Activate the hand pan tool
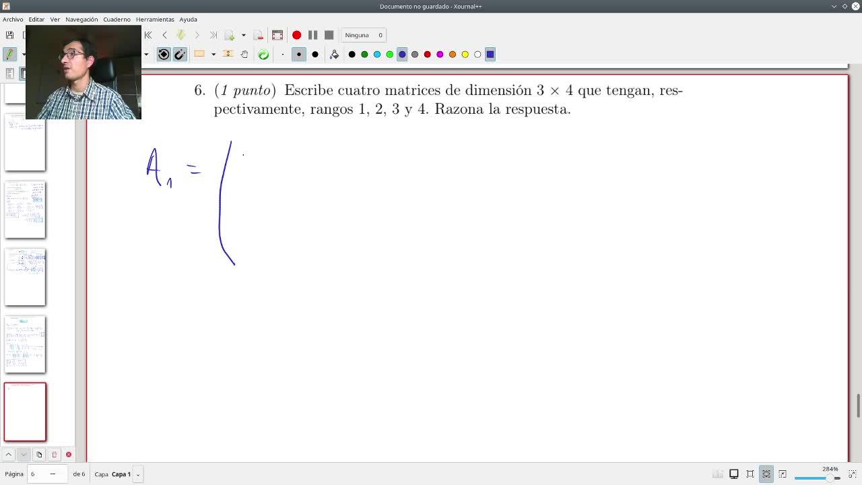 pyautogui.click(x=244, y=55)
